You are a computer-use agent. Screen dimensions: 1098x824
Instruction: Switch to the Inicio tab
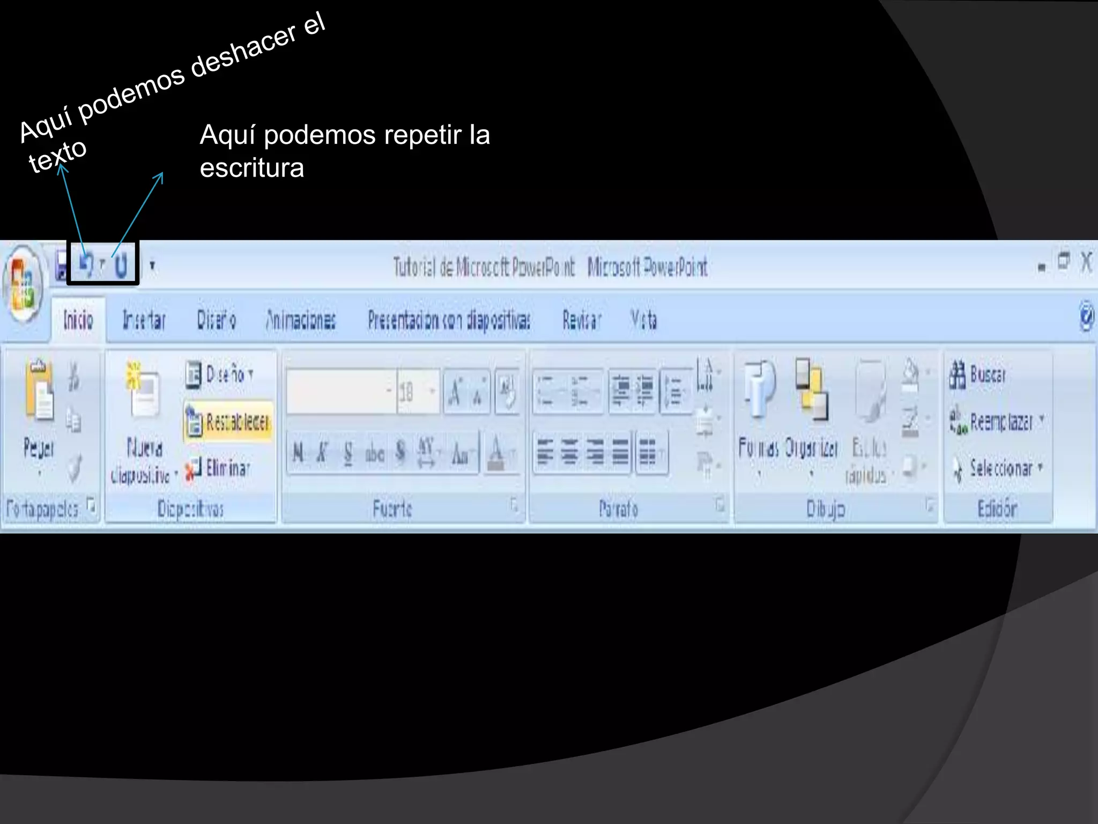78,320
